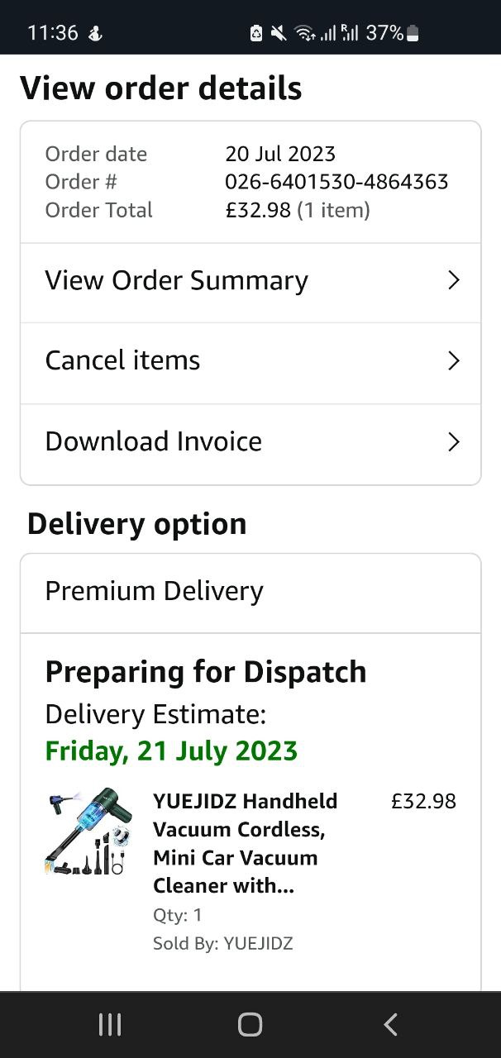Image resolution: width=501 pixels, height=1058 pixels.
Task: Tap the order number 026-6401530-4864363
Action: [x=336, y=182]
